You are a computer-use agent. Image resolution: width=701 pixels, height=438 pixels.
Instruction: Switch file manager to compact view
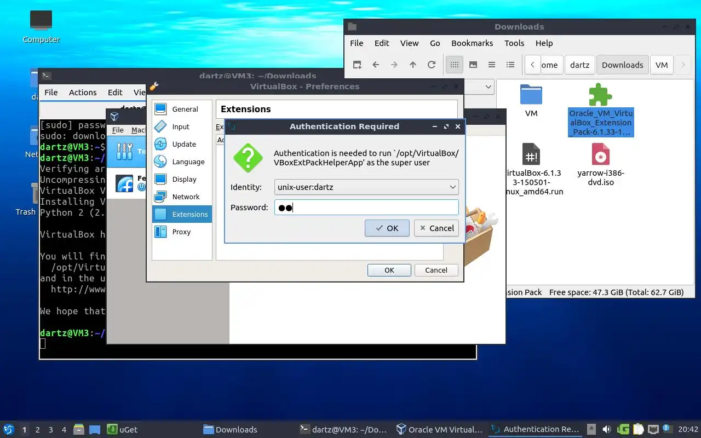coord(492,65)
